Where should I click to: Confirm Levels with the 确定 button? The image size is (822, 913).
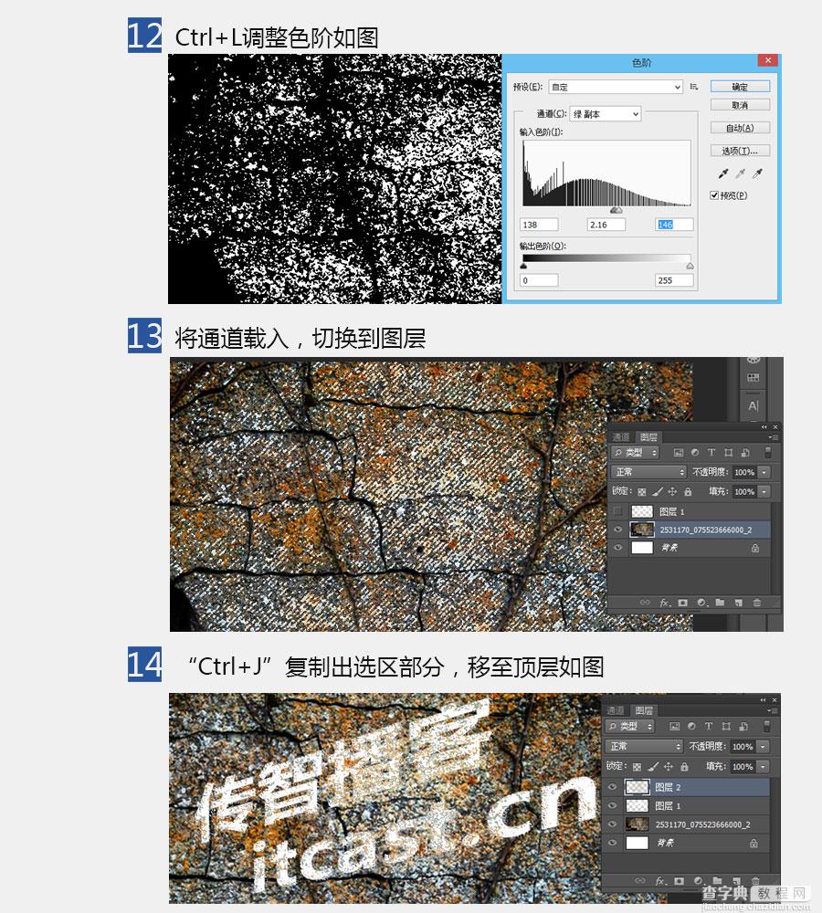740,87
